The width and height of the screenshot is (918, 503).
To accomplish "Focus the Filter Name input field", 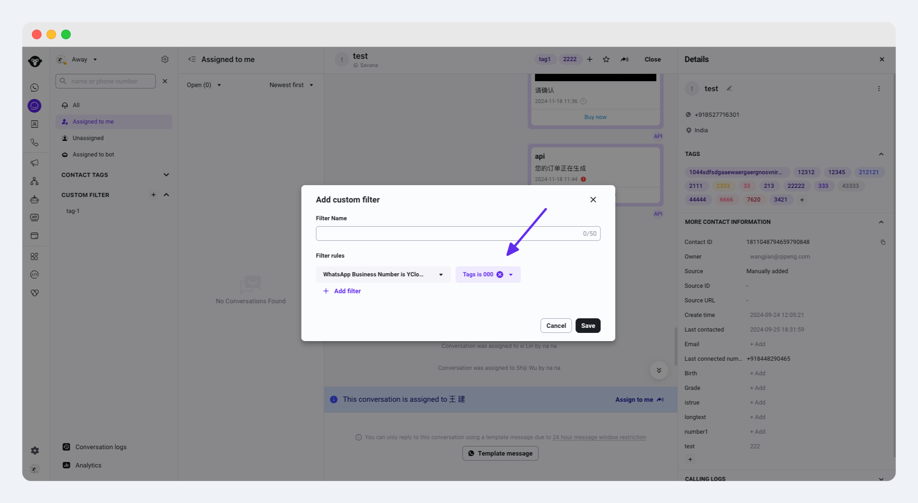I will [458, 233].
